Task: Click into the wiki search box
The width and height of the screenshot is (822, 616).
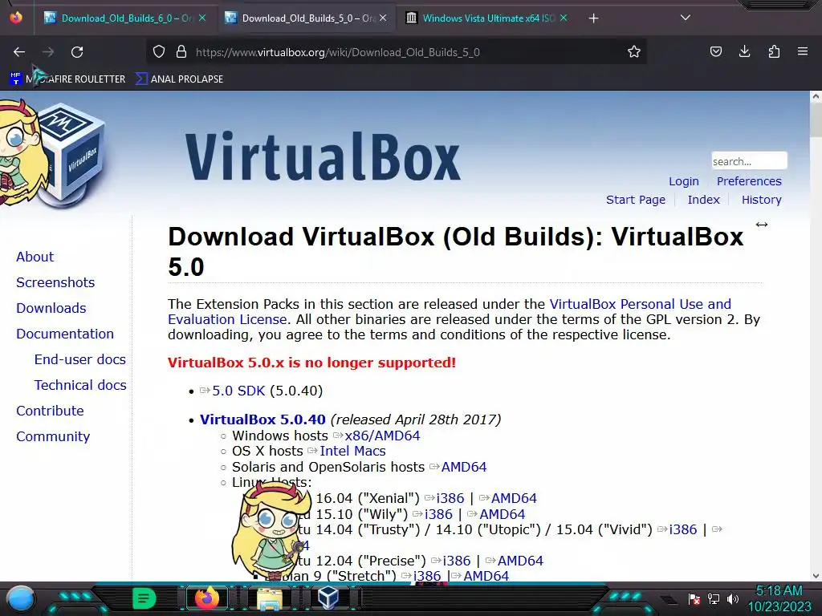Action: coord(749,160)
